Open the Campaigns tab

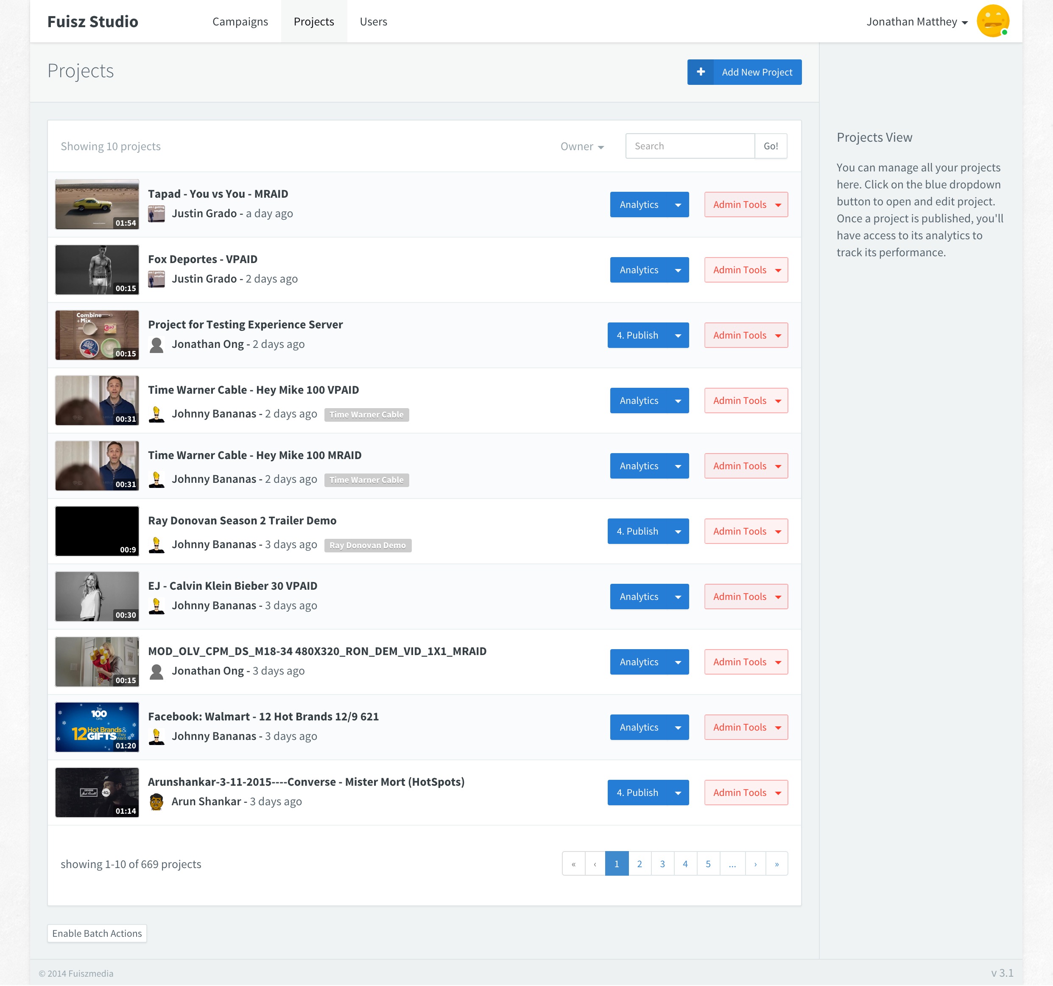(x=240, y=22)
